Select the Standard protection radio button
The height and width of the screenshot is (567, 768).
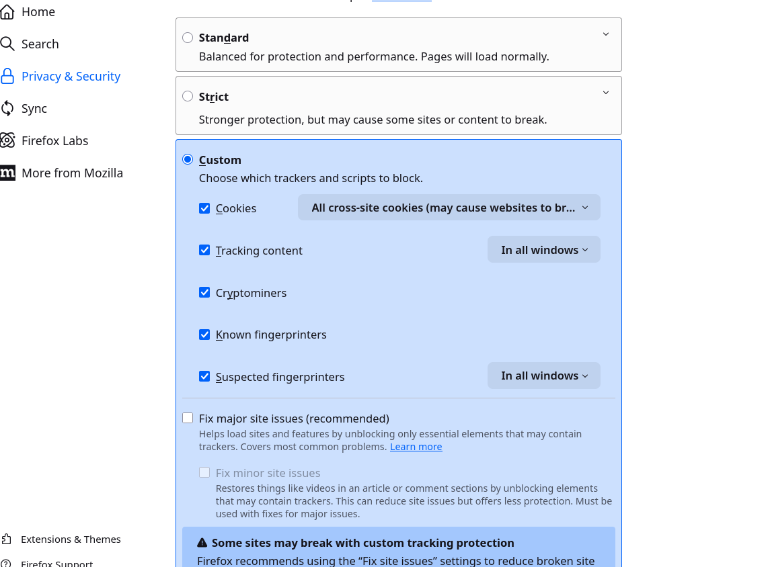pos(188,38)
